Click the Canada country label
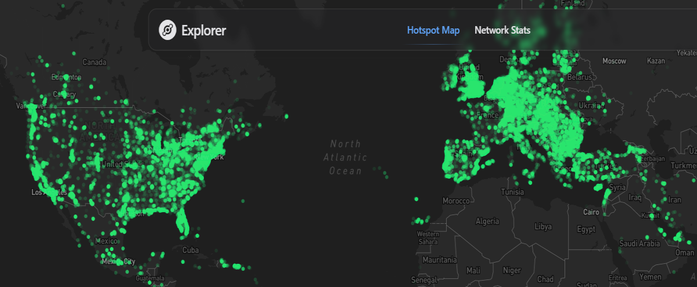697x287 pixels. pos(94,62)
